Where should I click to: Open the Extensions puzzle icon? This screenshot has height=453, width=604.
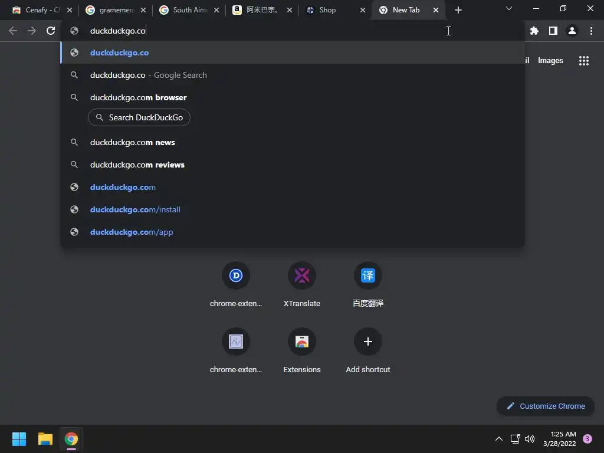pos(534,31)
